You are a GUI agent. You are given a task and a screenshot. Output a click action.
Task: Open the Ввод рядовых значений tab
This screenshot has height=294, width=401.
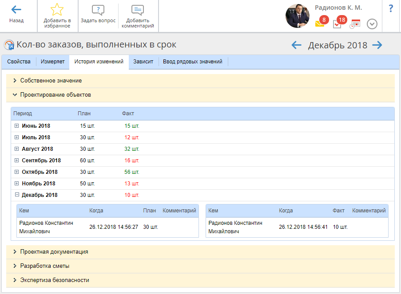192,62
